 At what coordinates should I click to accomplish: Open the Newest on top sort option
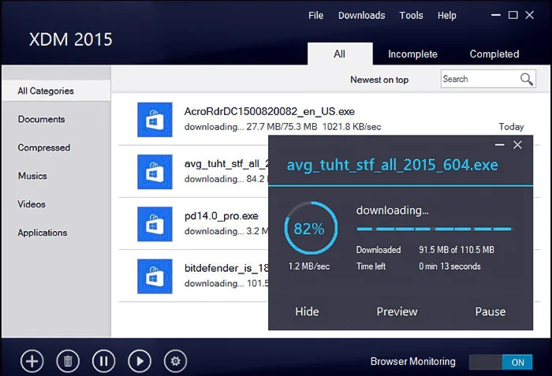(x=379, y=80)
